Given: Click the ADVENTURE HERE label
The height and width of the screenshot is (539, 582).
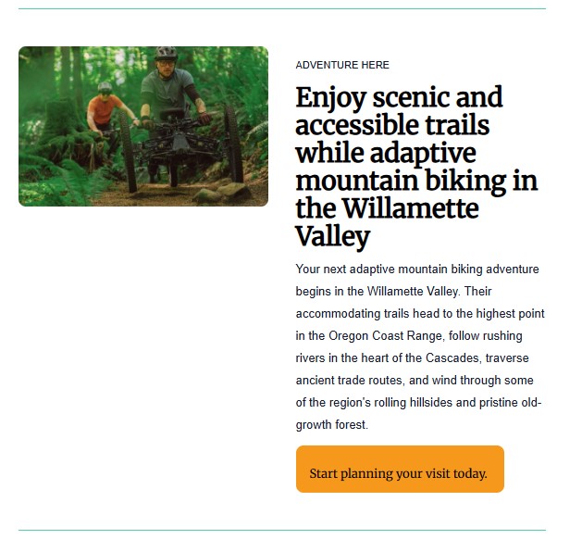Looking at the screenshot, I should [342, 66].
